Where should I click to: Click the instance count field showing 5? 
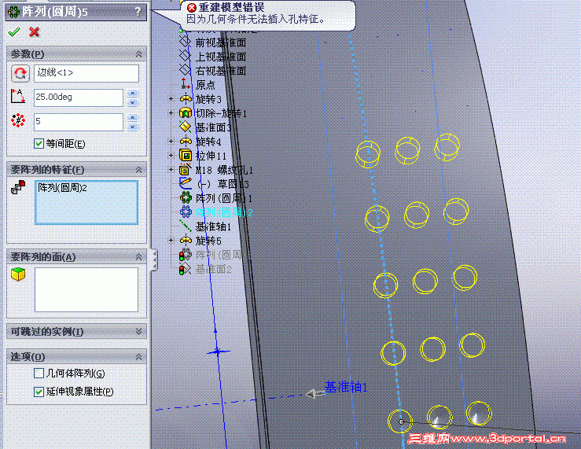(x=79, y=122)
